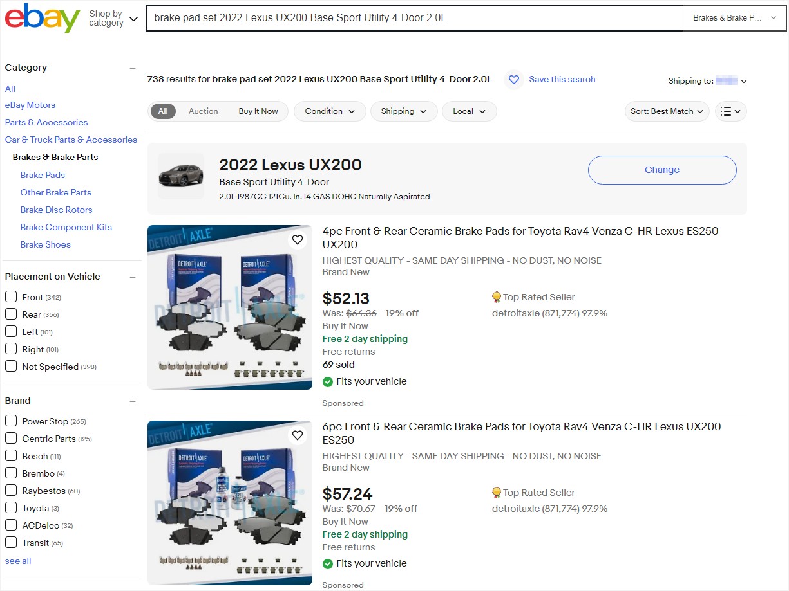789x591 pixels.
Task: Check the Right placement filter
Action: click(11, 349)
